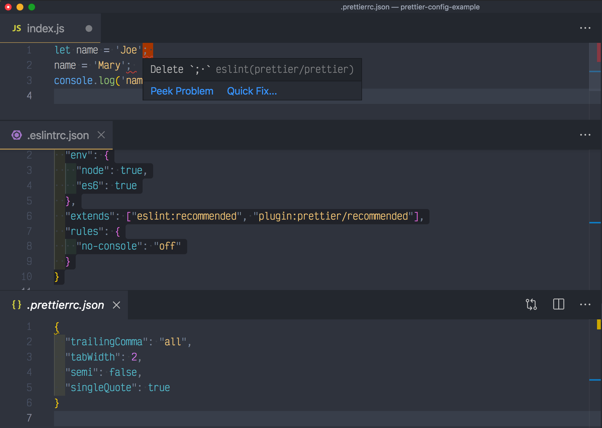
Task: Click the red error marker in the overview ruler
Action: 598,53
